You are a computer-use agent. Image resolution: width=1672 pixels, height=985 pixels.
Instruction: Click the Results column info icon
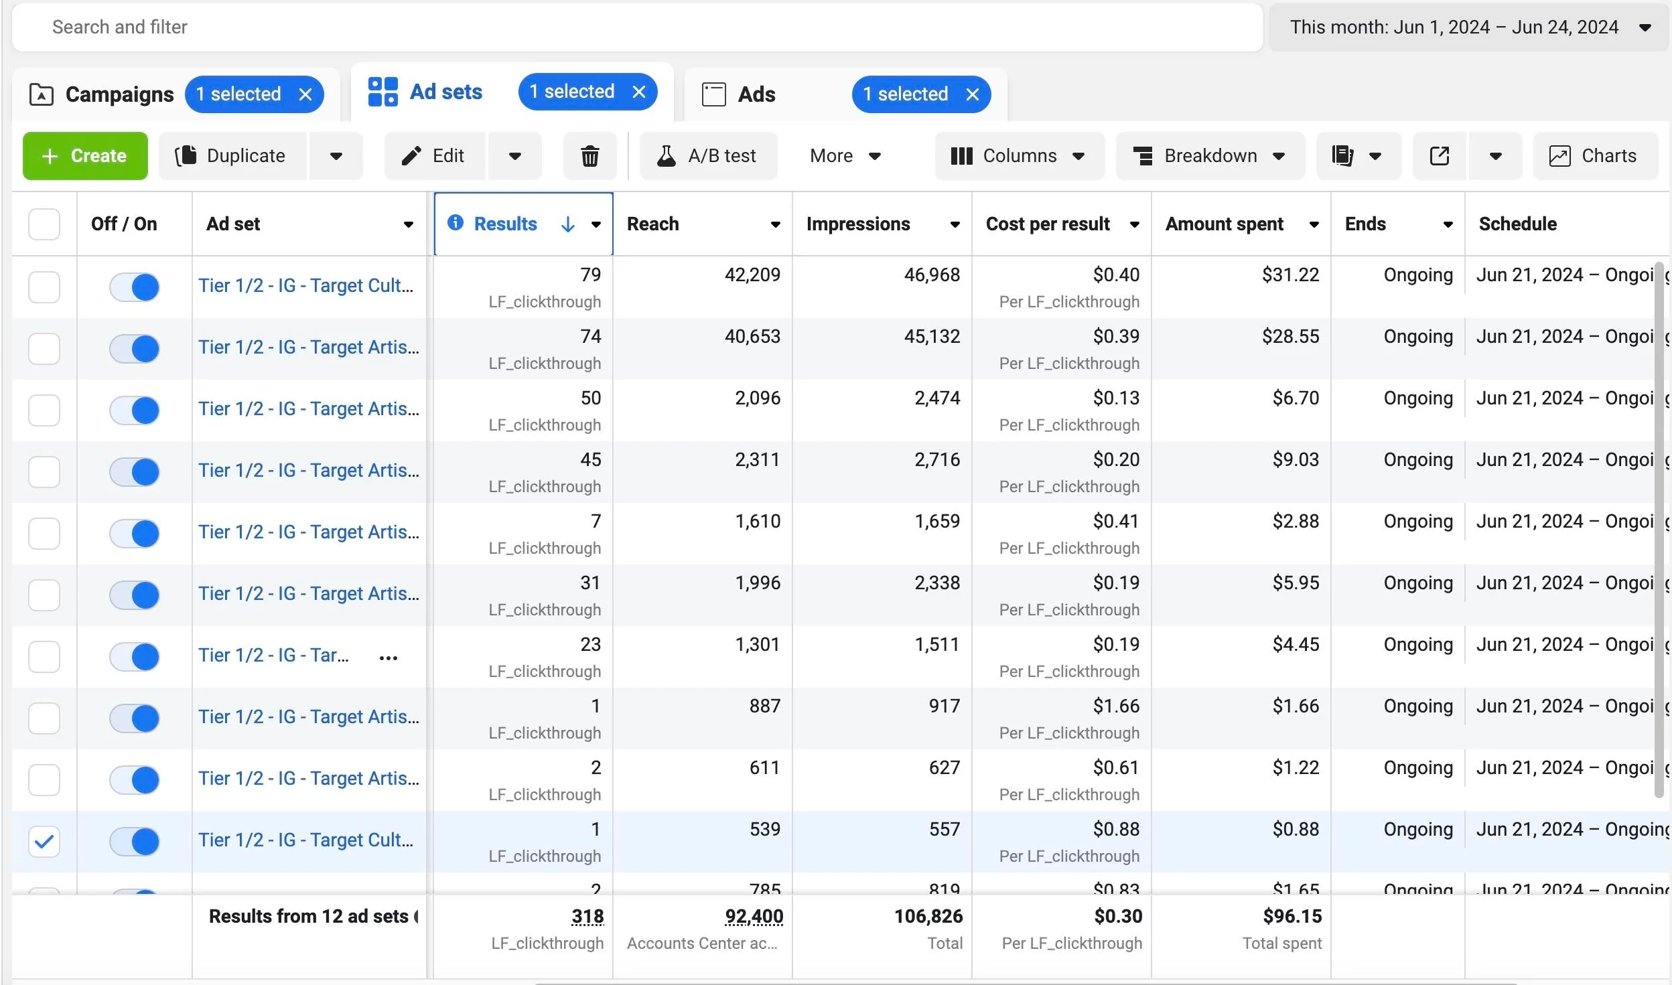[x=456, y=223]
